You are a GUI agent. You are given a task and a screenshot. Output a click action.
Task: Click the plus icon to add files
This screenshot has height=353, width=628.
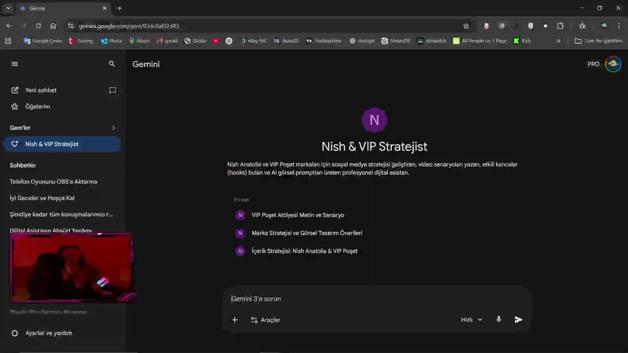(235, 320)
